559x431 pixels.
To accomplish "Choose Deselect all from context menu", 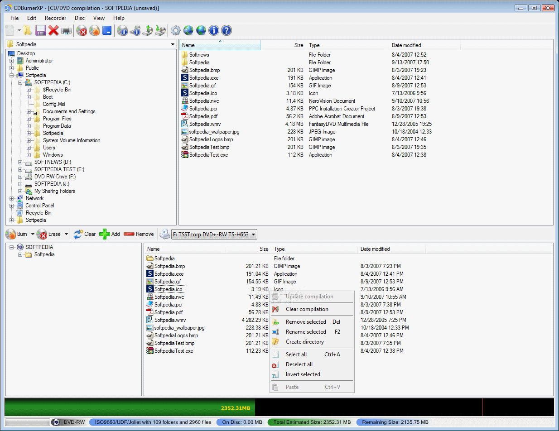I will (312, 364).
